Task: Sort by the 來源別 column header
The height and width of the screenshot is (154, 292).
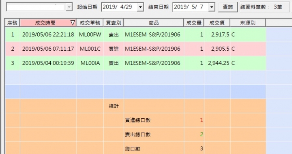Action: pyautogui.click(x=248, y=23)
